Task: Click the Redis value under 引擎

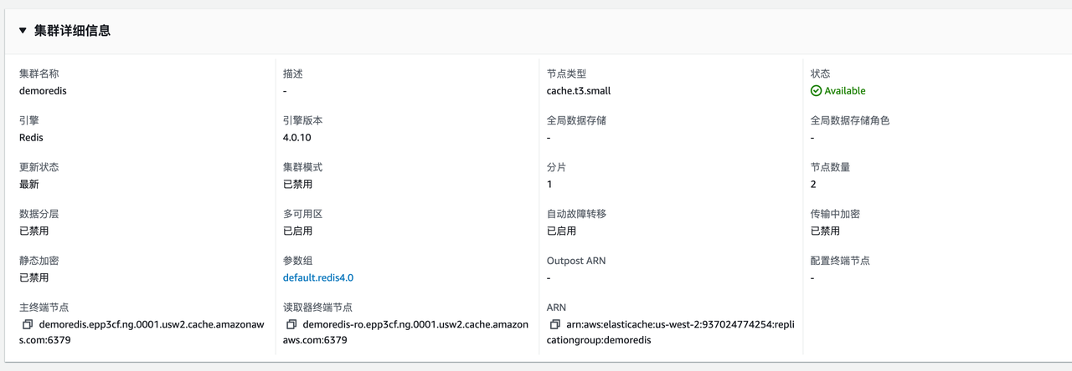Action: [31, 137]
